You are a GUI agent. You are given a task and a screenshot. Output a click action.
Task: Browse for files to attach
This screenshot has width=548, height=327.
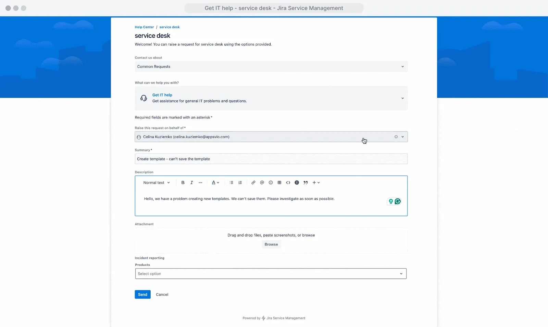pyautogui.click(x=271, y=244)
